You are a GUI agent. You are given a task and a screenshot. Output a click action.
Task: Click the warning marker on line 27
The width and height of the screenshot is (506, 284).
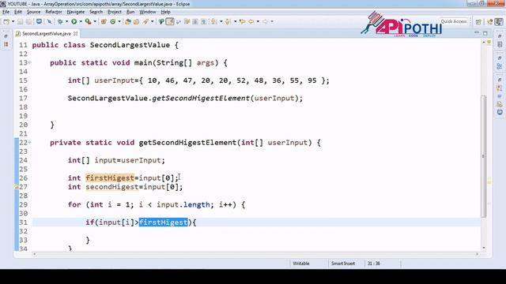(16, 187)
